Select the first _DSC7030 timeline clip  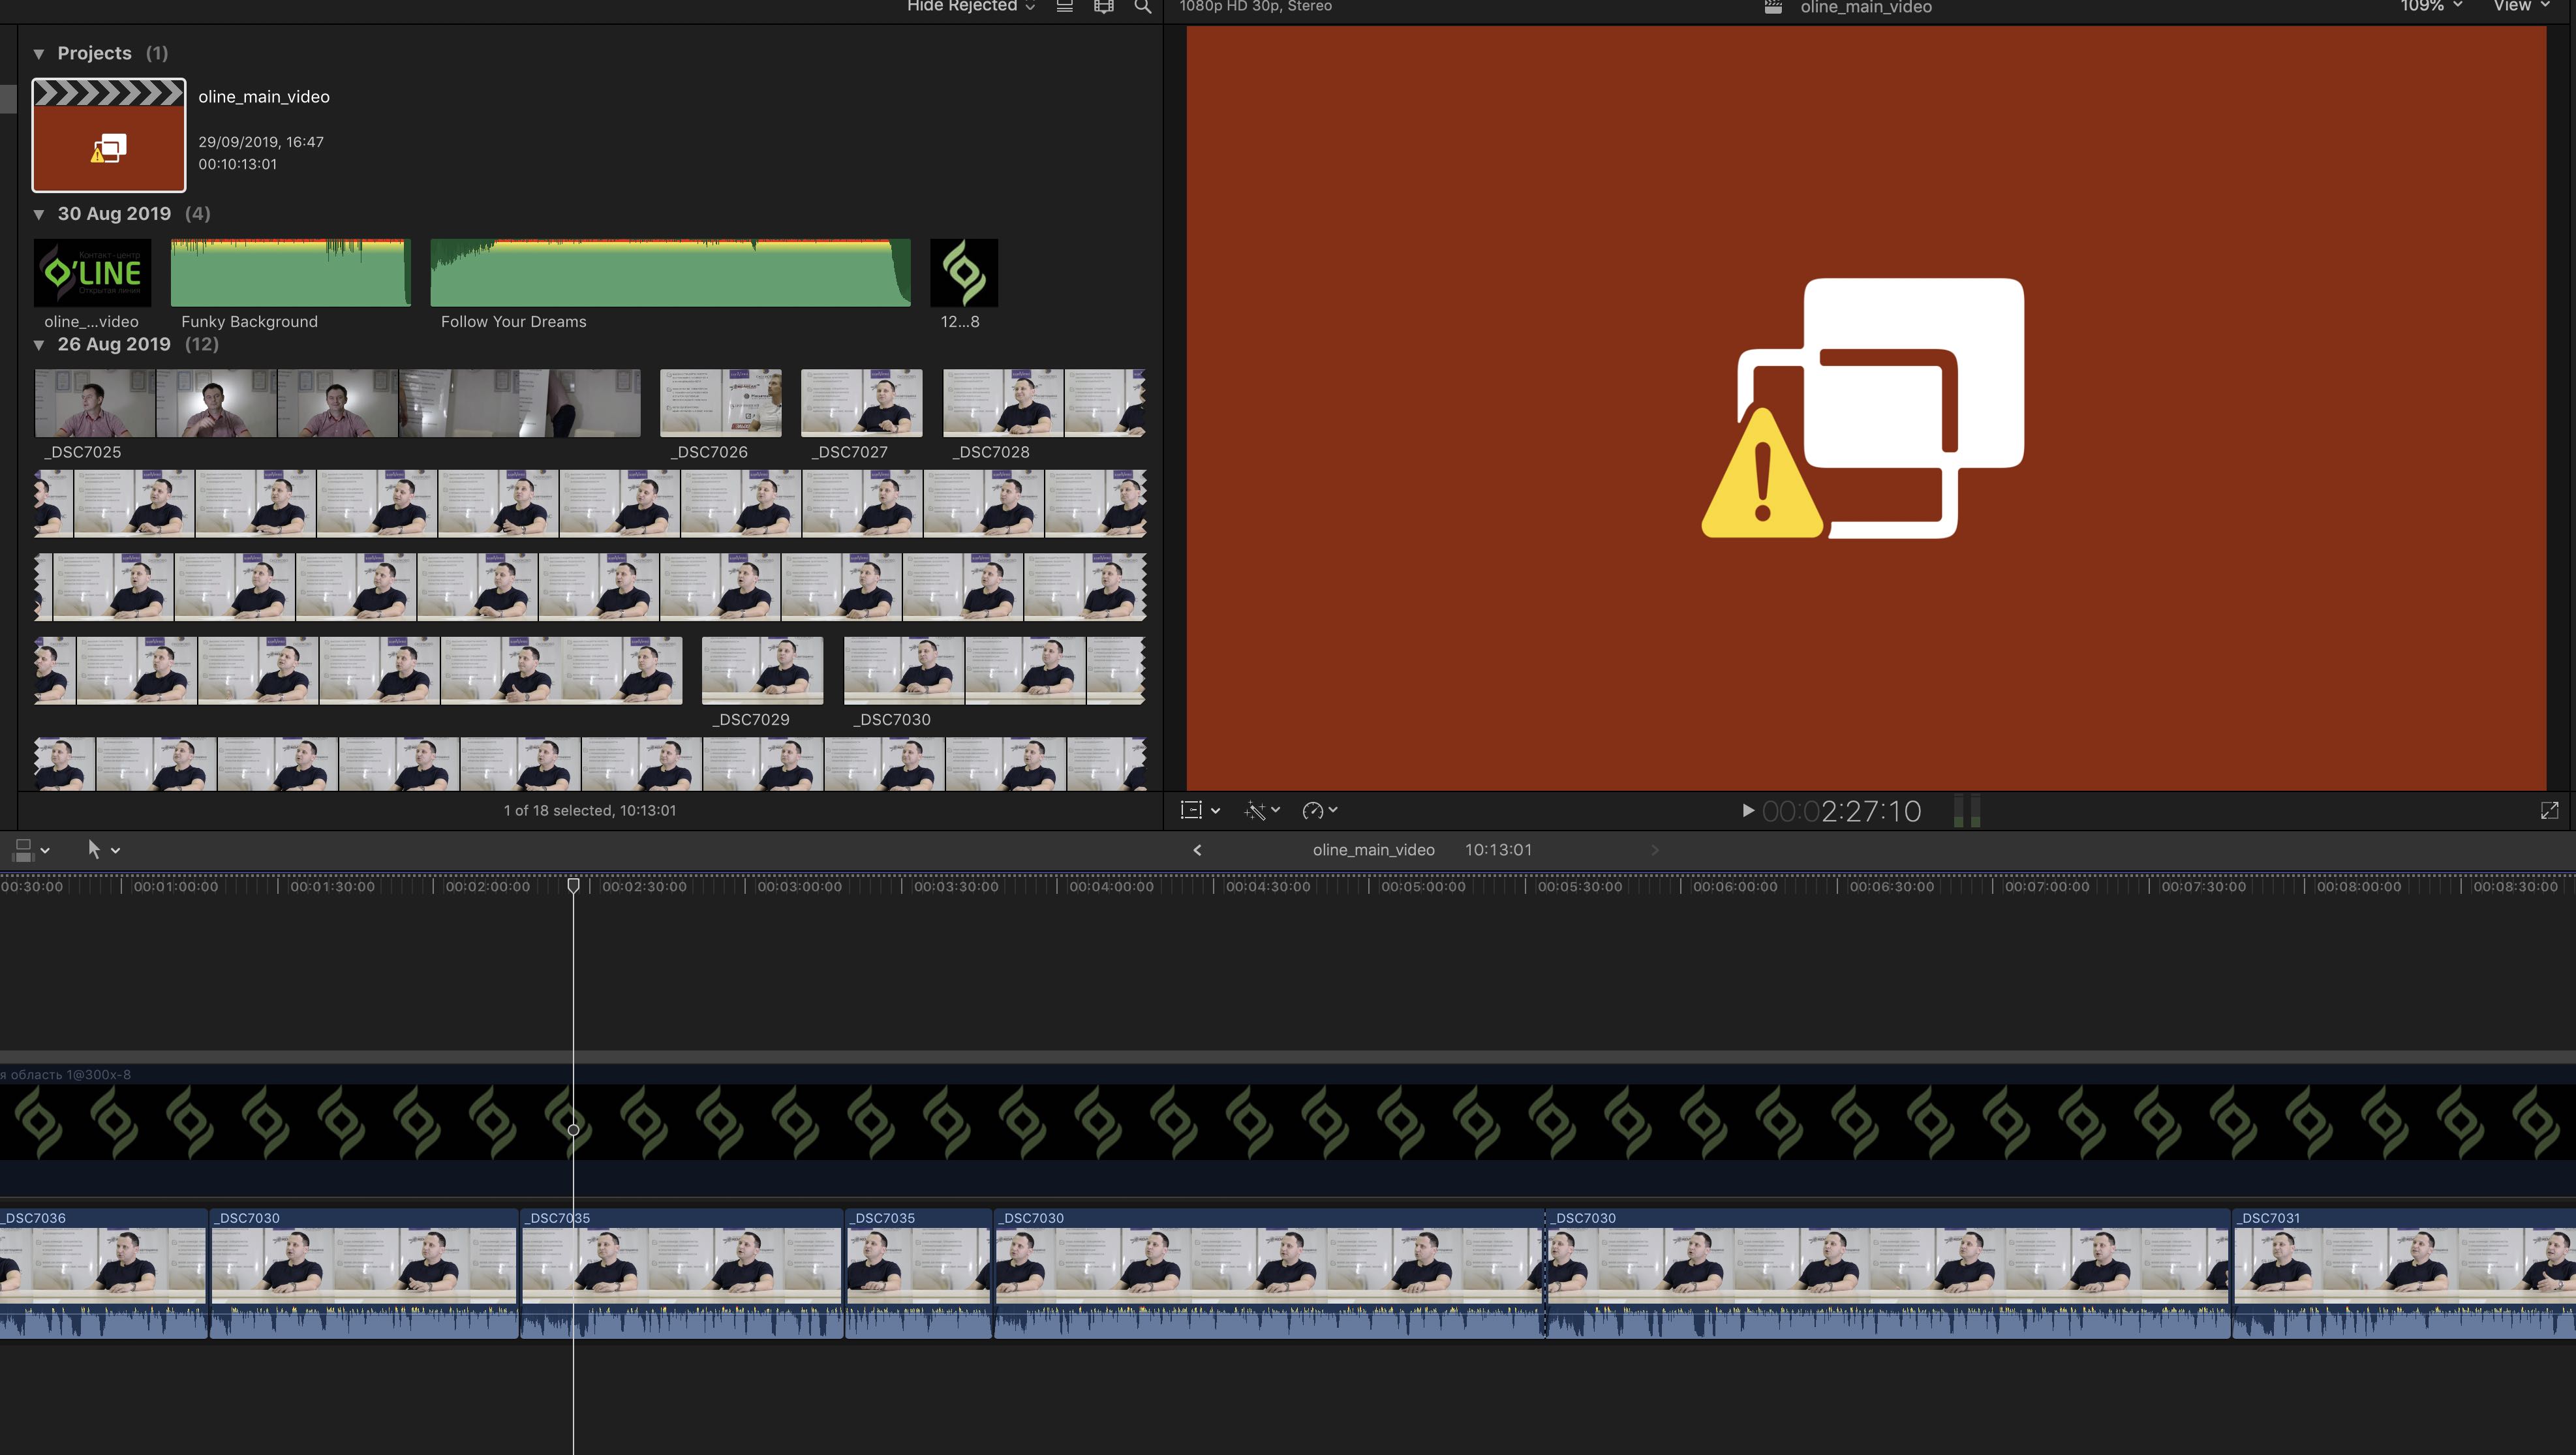(x=364, y=1273)
